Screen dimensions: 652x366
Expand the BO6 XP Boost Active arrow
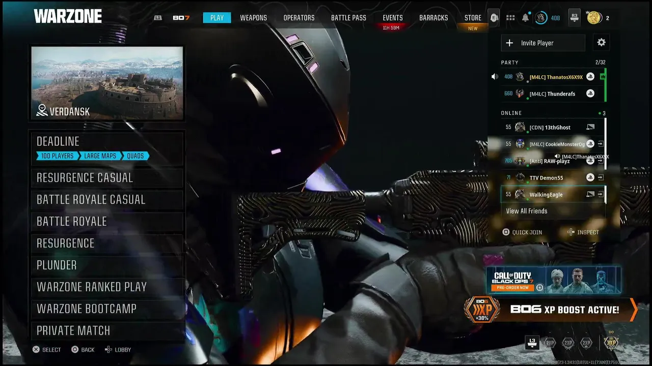[x=634, y=310]
